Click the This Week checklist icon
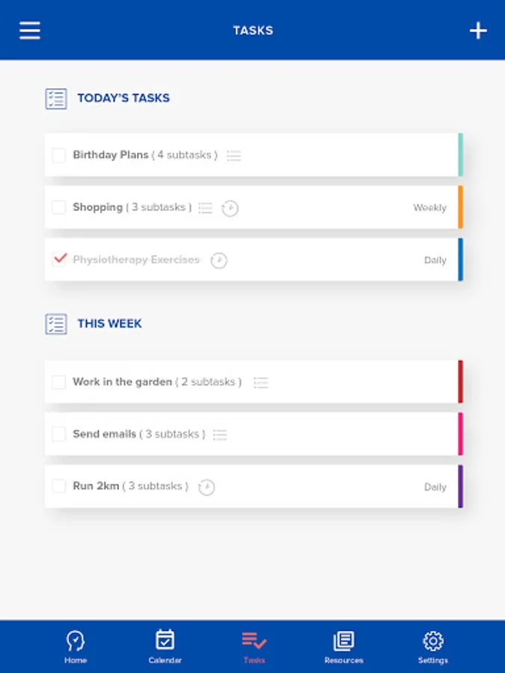The width and height of the screenshot is (505, 673). pyautogui.click(x=56, y=324)
